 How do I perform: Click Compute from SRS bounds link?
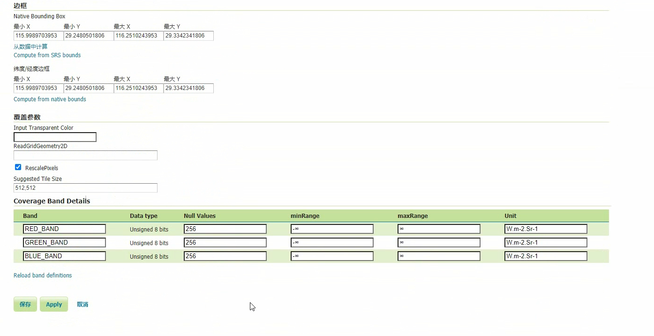click(47, 55)
